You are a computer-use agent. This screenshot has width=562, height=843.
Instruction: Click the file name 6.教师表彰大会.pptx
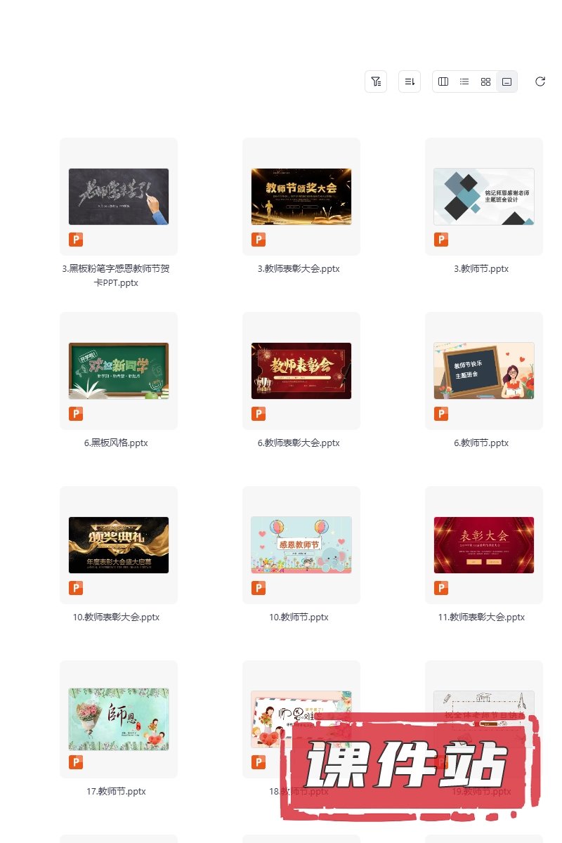(x=299, y=443)
